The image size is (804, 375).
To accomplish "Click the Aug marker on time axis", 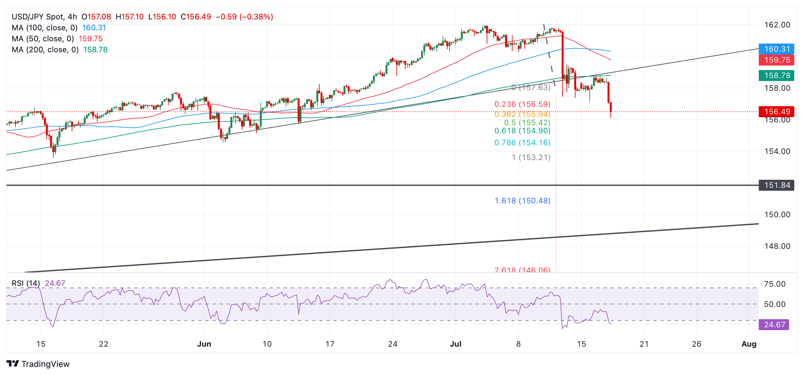I will (x=749, y=344).
